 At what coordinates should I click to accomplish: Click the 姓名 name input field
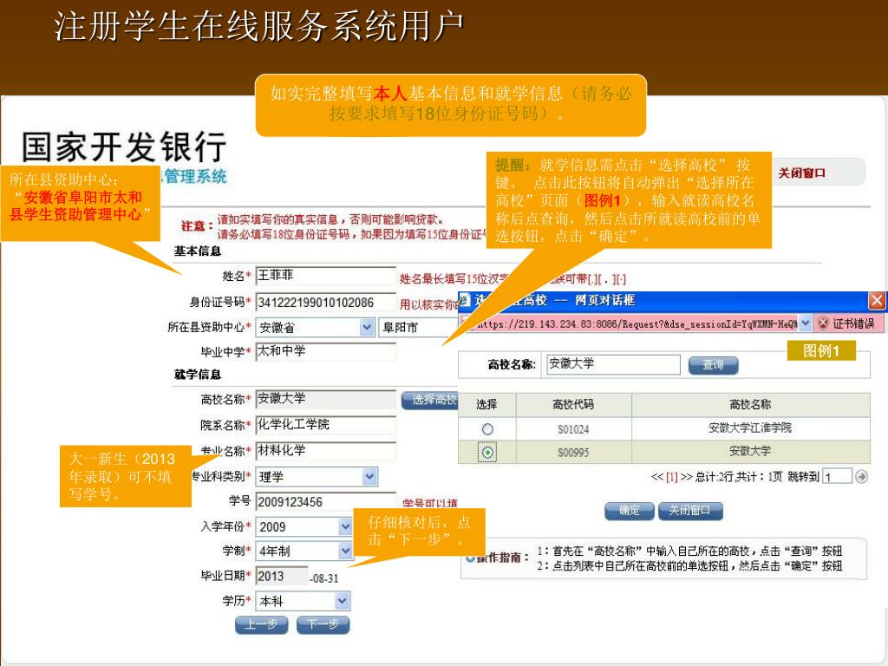pyautogui.click(x=326, y=276)
